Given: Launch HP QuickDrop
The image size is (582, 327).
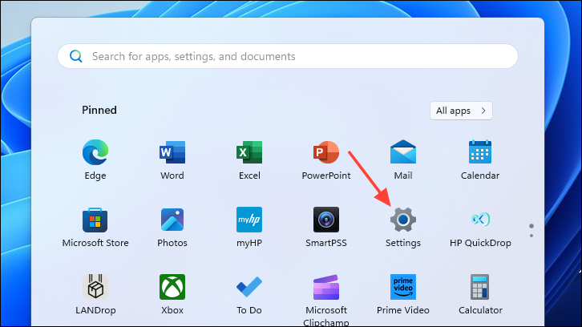Looking at the screenshot, I should pyautogui.click(x=480, y=220).
